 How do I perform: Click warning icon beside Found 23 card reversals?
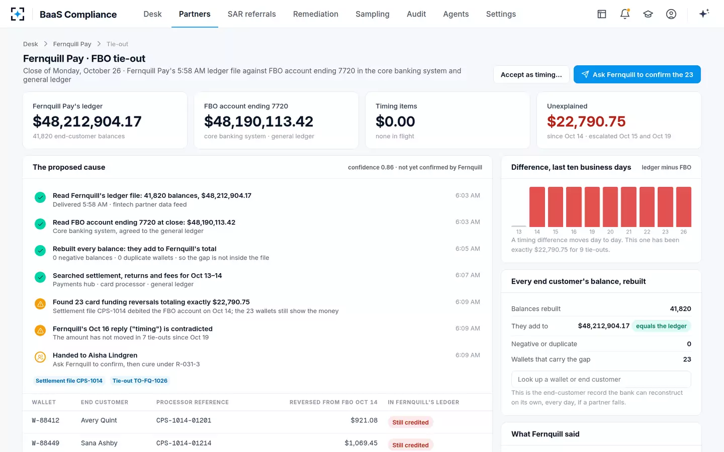[40, 304]
